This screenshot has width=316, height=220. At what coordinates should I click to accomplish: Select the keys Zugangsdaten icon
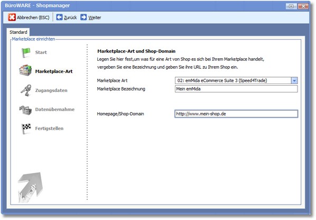[x=26, y=90]
